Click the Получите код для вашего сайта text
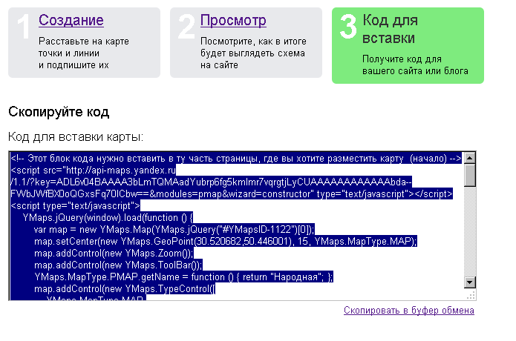 415,65
